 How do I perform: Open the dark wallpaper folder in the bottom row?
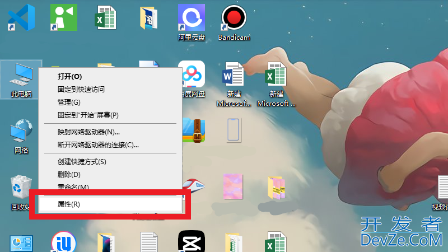(106, 242)
